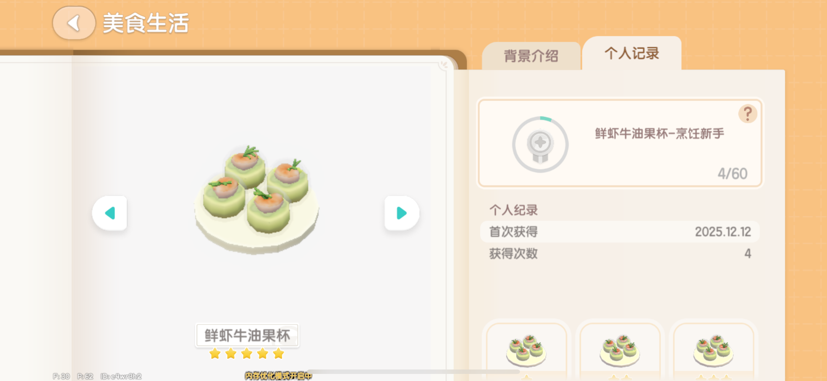Screen dimensions: 827x381
Task: Show next dish with right teal arrow
Action: coord(402,213)
